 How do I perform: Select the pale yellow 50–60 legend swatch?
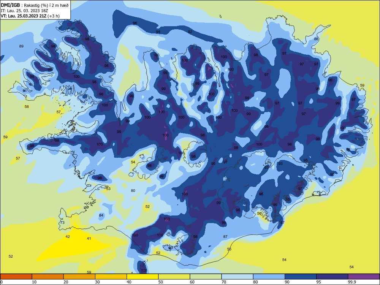click(174, 277)
